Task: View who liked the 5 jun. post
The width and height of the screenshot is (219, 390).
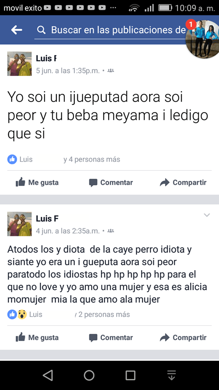Action: [x=64, y=159]
